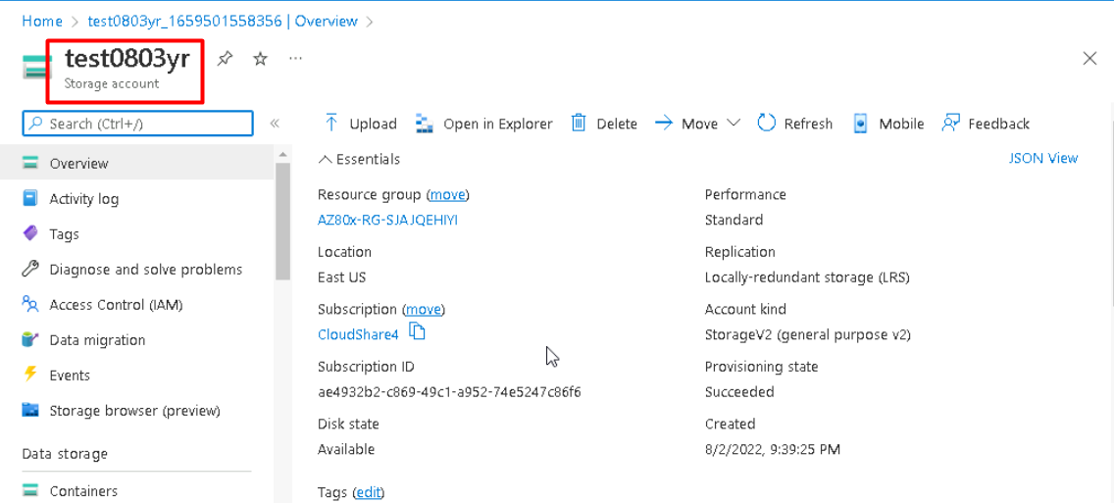Click the Storage browser folder icon
This screenshot has height=503, width=1114.
29,409
